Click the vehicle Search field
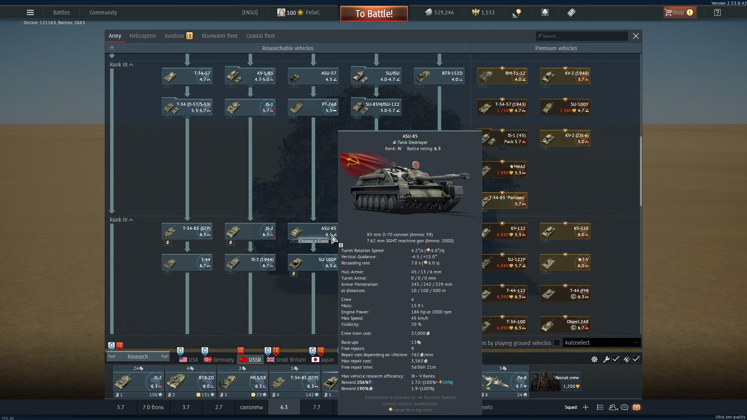This screenshot has height=420, width=747. (x=582, y=36)
